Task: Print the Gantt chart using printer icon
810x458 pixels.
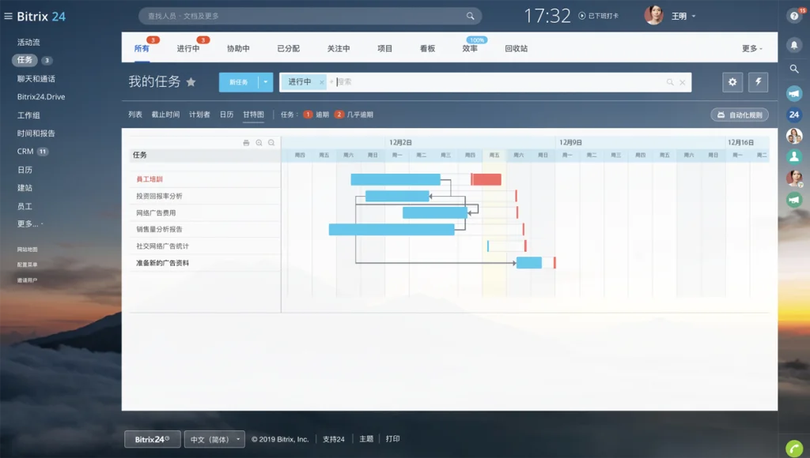Action: [246, 143]
